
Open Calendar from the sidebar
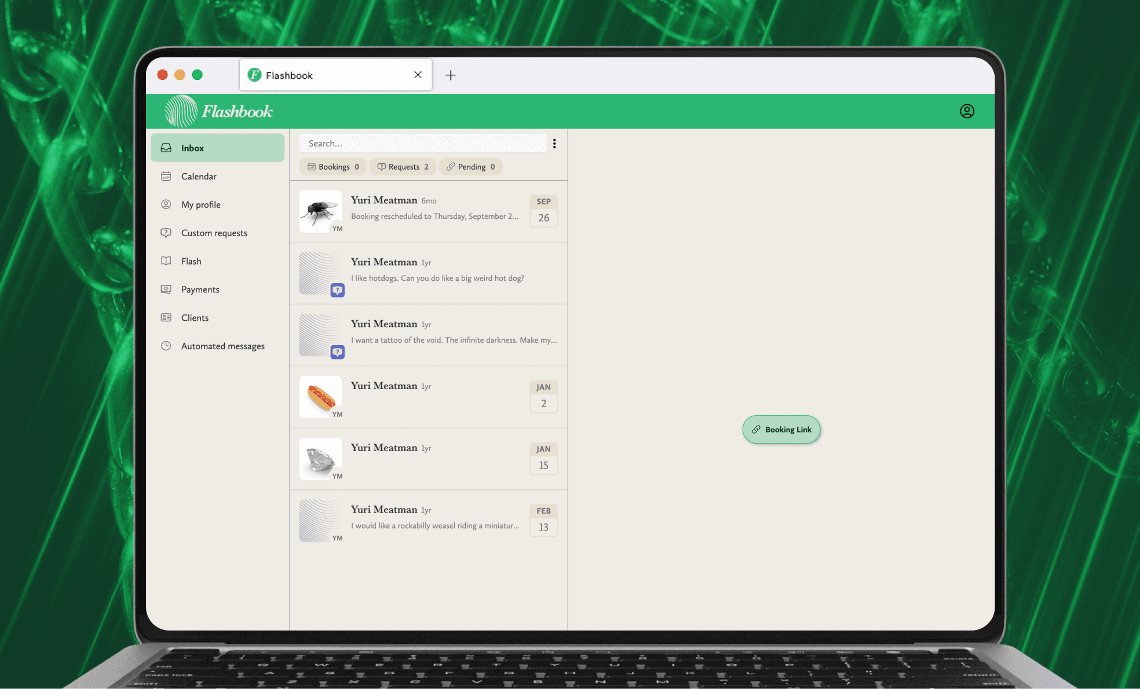click(x=199, y=177)
